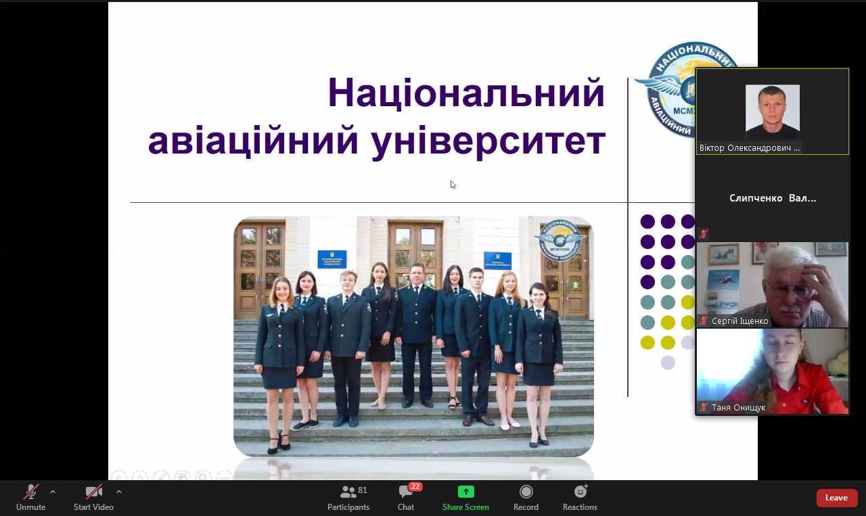Image resolution: width=866 pixels, height=516 pixels.
Task: Go to previous slide arrow on presentation
Action: click(119, 477)
